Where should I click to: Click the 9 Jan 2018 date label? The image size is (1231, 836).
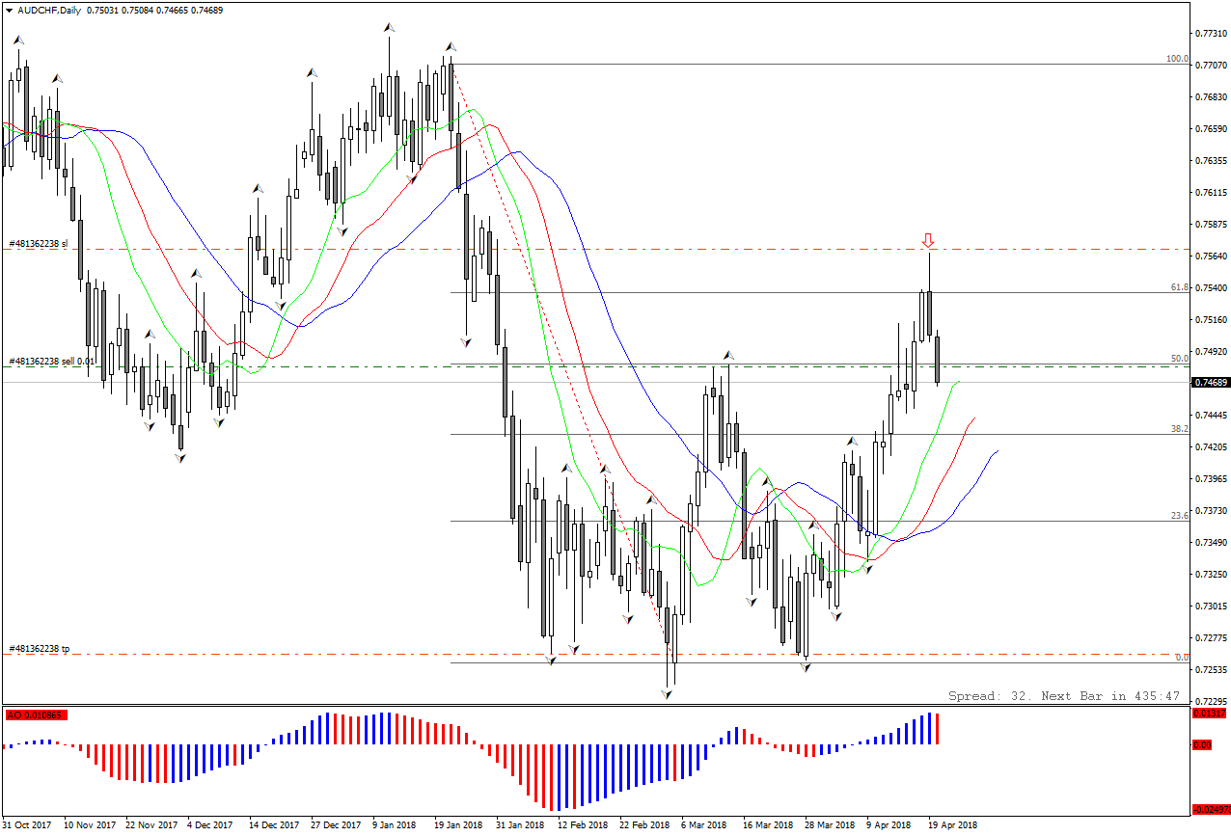(395, 825)
